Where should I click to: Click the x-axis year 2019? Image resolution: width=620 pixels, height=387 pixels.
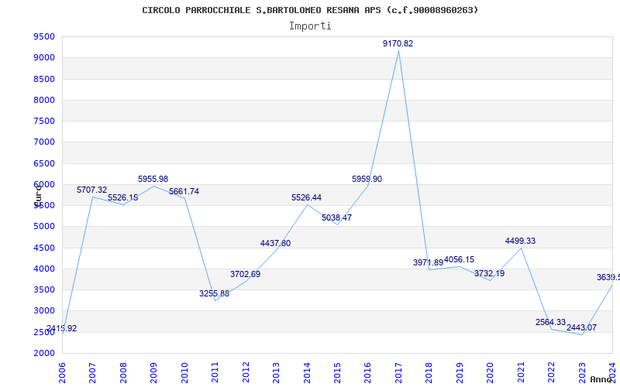coord(460,373)
